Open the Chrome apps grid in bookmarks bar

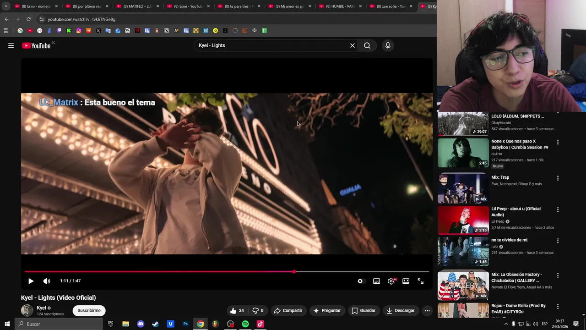coord(6,31)
